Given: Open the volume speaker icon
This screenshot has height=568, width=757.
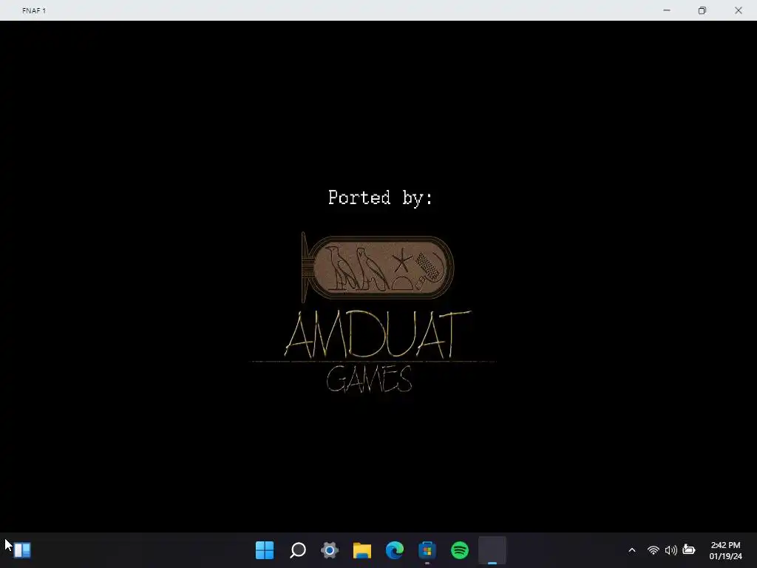Looking at the screenshot, I should tap(671, 550).
